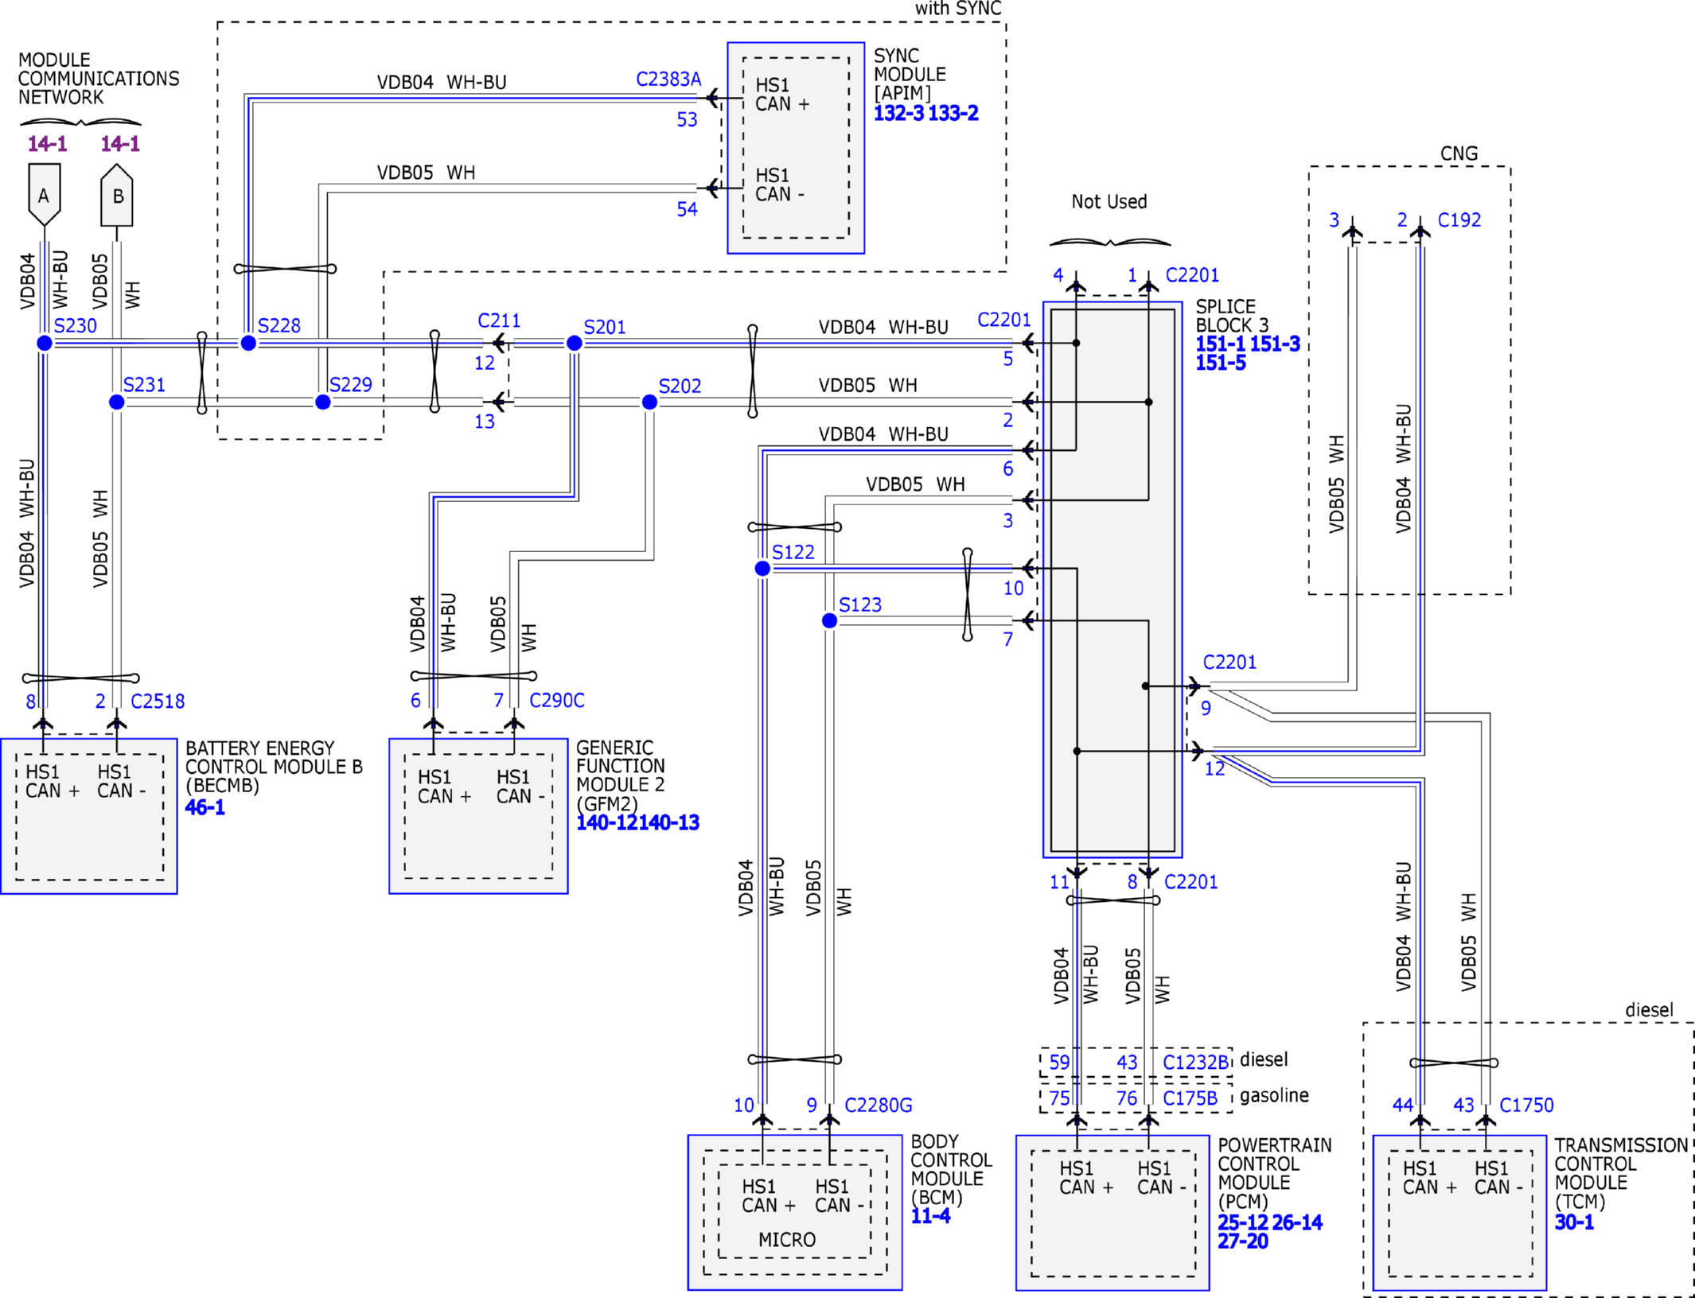Click the S202 splice node
The width and height of the screenshot is (1695, 1298).
[649, 402]
